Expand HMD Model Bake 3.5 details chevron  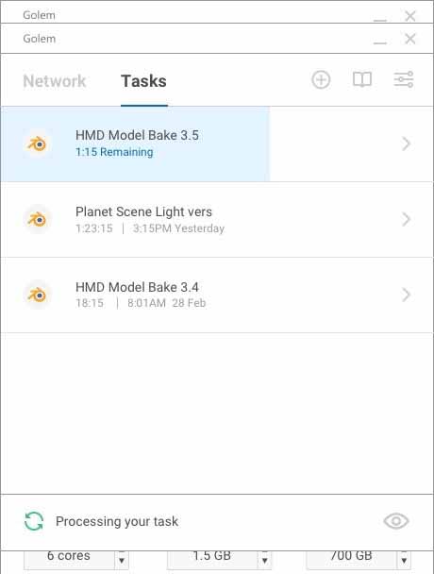point(406,143)
